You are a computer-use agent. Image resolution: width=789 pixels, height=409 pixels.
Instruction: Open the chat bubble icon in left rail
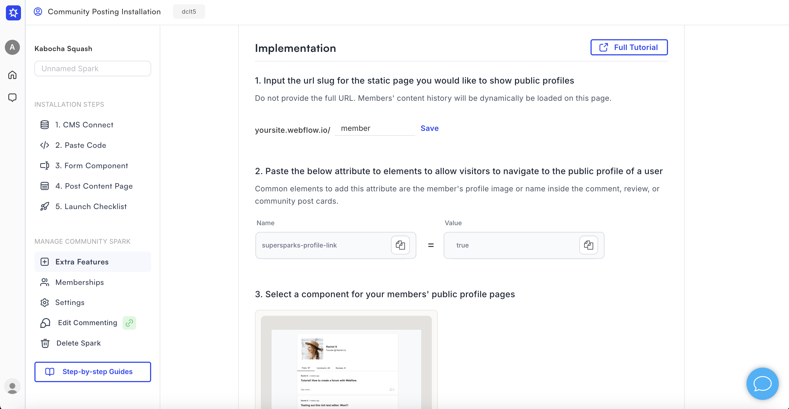12,98
